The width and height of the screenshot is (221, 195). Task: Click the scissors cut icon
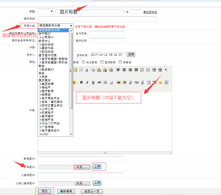point(87,70)
